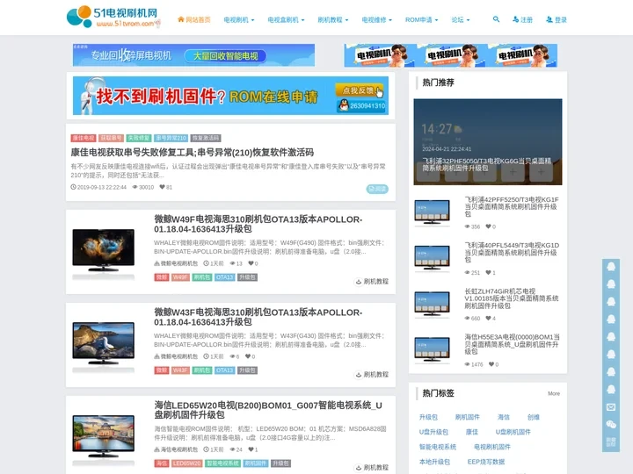Click thumbnail beside 长虹ZLH74GiR article
This screenshot has width=633, height=474.
click(x=432, y=305)
